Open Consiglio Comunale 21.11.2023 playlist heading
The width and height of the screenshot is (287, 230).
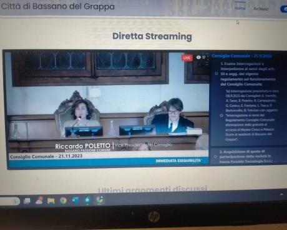click(x=241, y=56)
